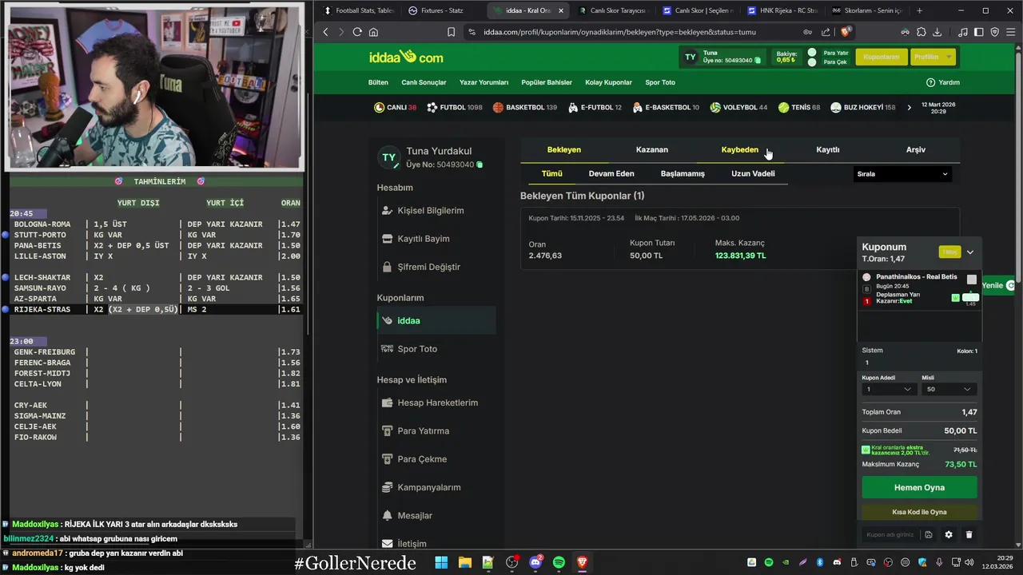Open the Profilim dropdown
Viewport: 1023px width, 575px height.
[x=933, y=57]
